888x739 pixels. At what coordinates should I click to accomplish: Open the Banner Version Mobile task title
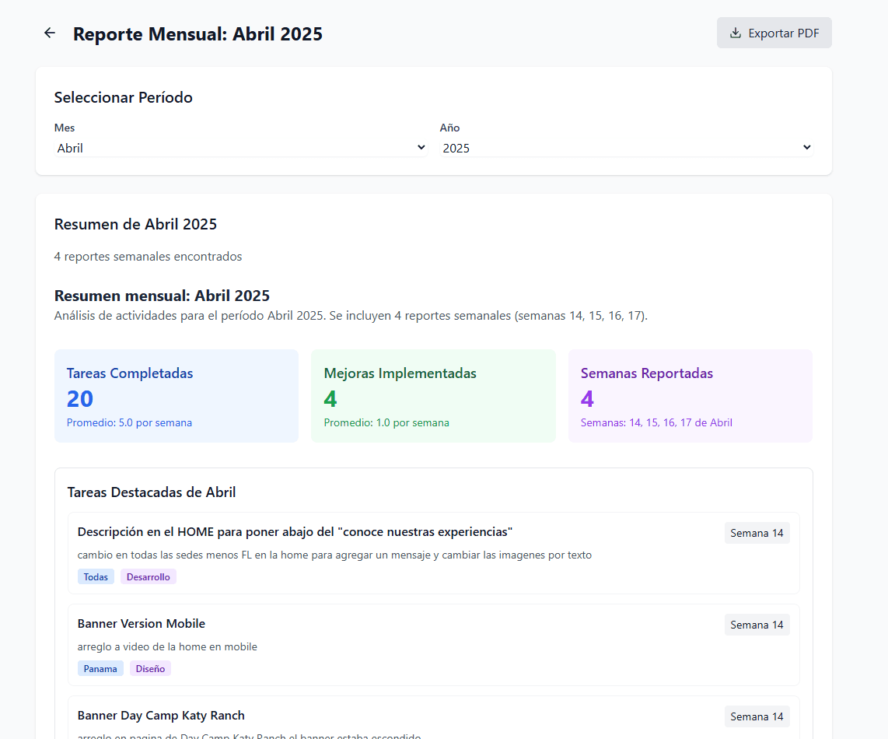(142, 624)
